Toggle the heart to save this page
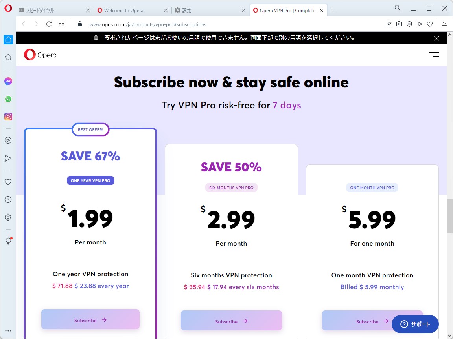453x339 pixels. click(x=430, y=24)
